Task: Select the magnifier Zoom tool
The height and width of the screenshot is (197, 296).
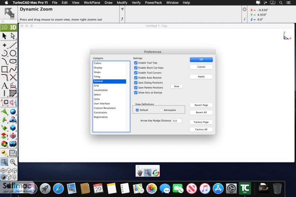Action: [13, 162]
